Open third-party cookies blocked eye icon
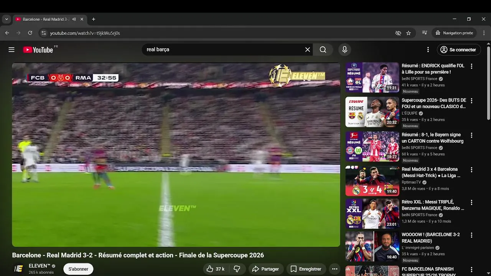This screenshot has width=491, height=276. pyautogui.click(x=398, y=33)
